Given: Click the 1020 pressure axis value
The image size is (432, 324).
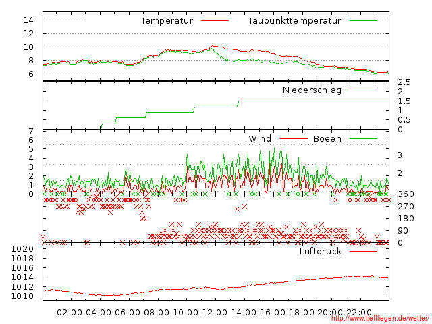Looking at the screenshot, I should (x=22, y=249).
